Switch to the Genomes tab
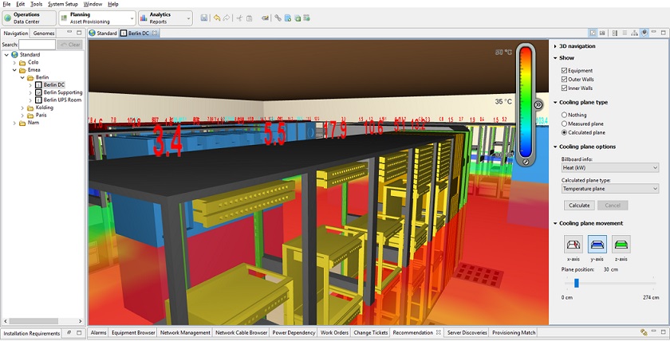Viewport: 670px width, 341px height. point(44,33)
